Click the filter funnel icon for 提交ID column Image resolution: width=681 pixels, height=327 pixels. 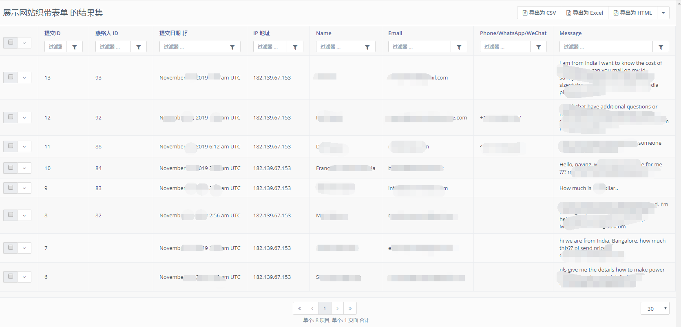[75, 47]
